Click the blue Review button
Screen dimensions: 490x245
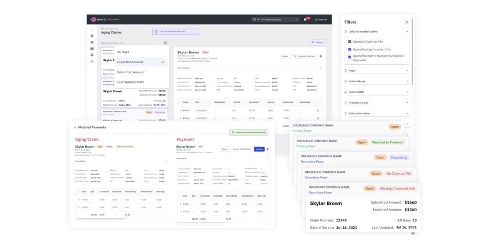pos(259,149)
